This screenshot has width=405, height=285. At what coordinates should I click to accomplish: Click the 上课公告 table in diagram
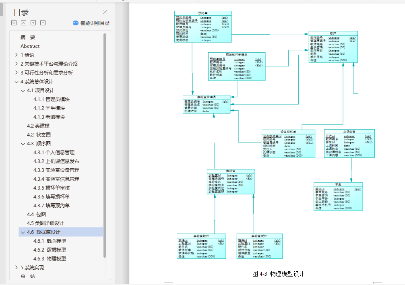(x=349, y=144)
